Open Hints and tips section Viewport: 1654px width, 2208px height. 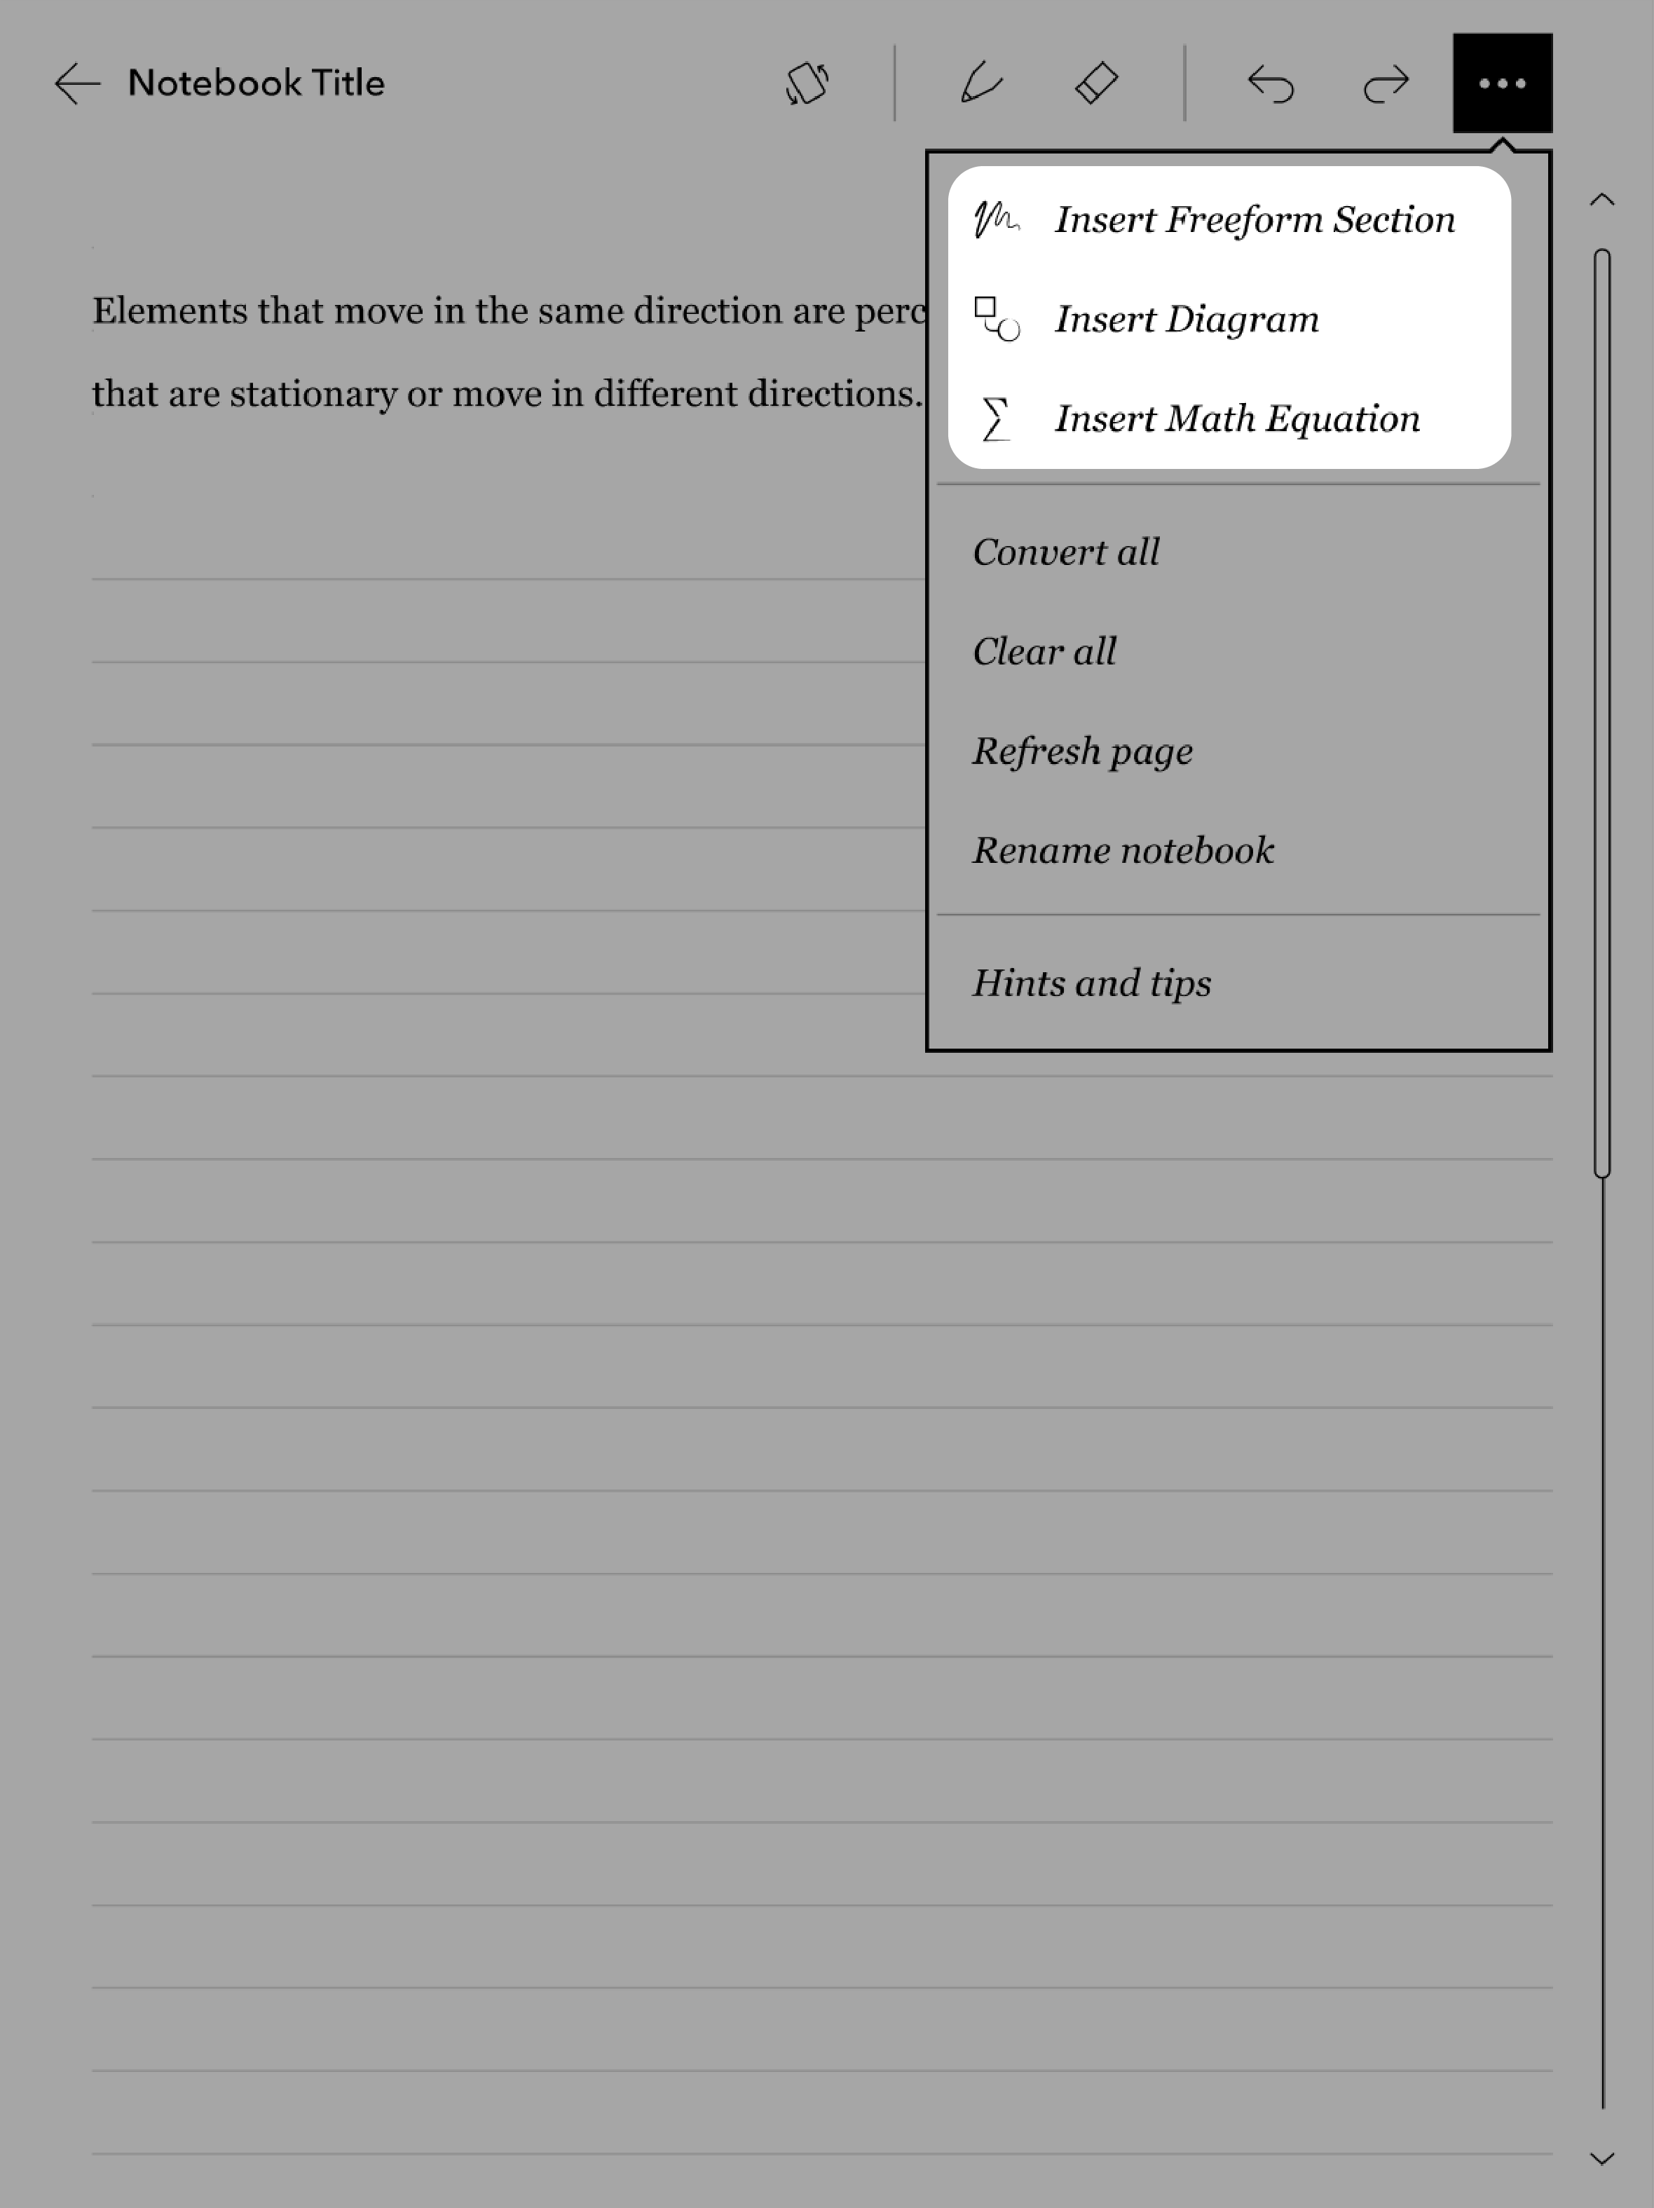pyautogui.click(x=1093, y=981)
